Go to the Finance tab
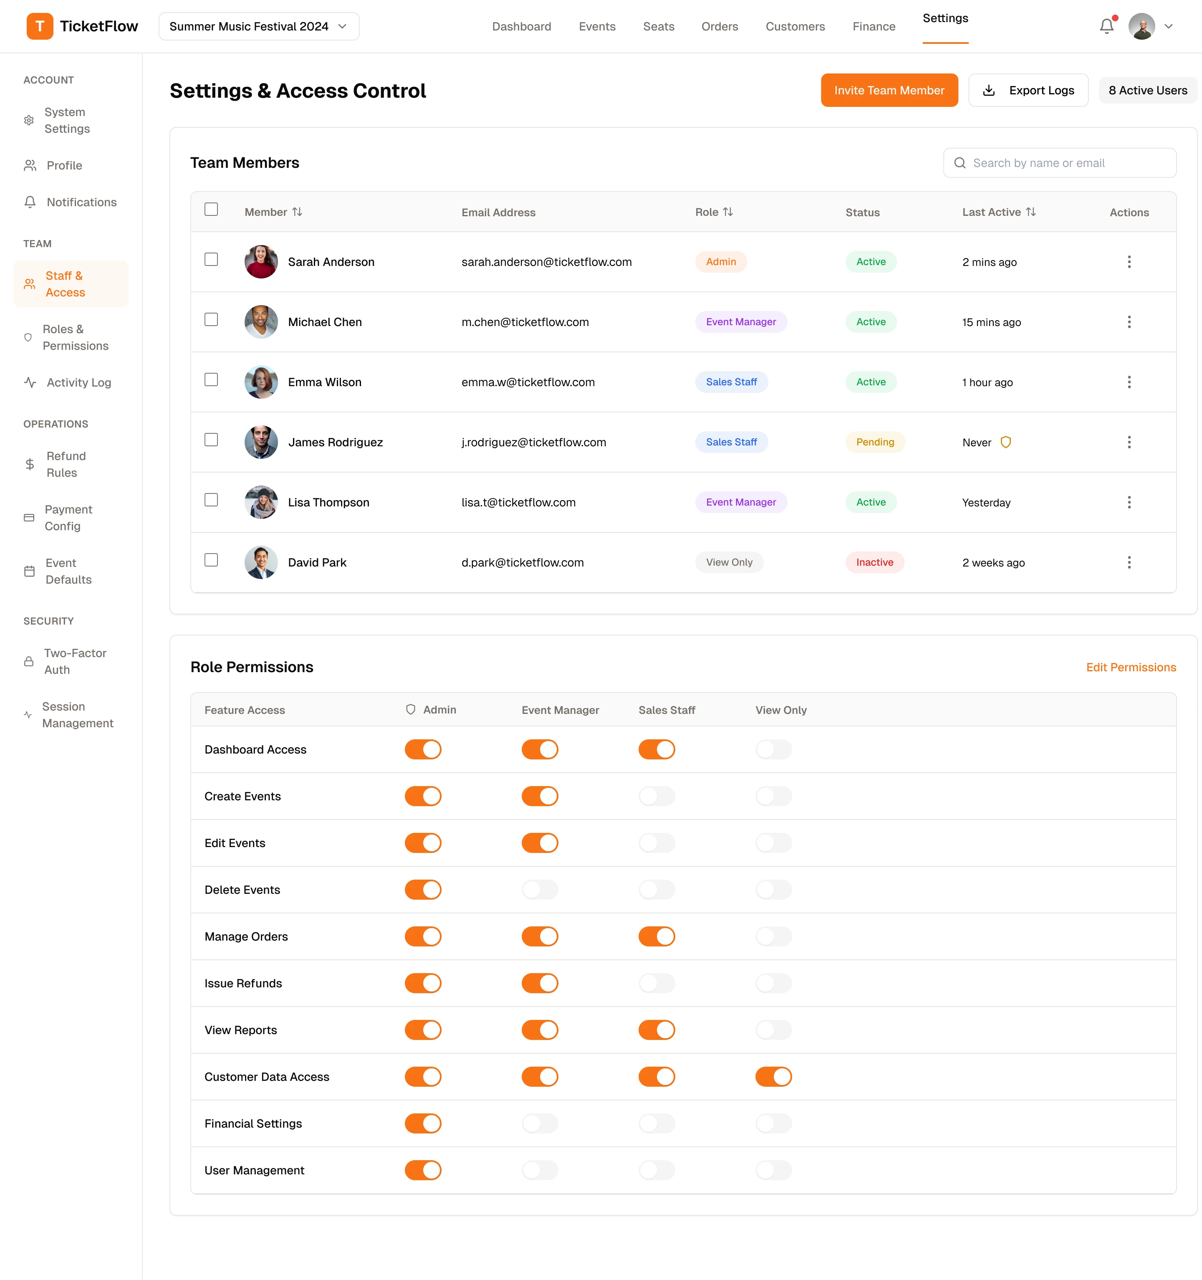 (874, 26)
